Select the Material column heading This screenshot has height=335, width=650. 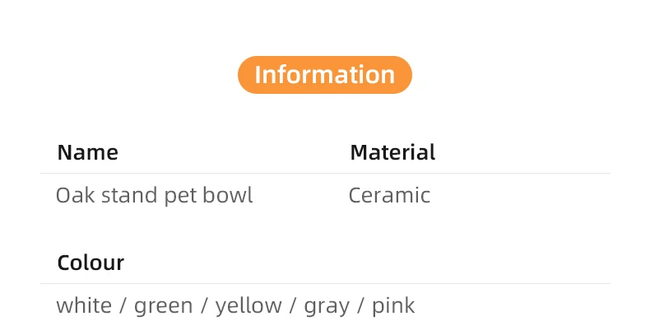(x=392, y=152)
